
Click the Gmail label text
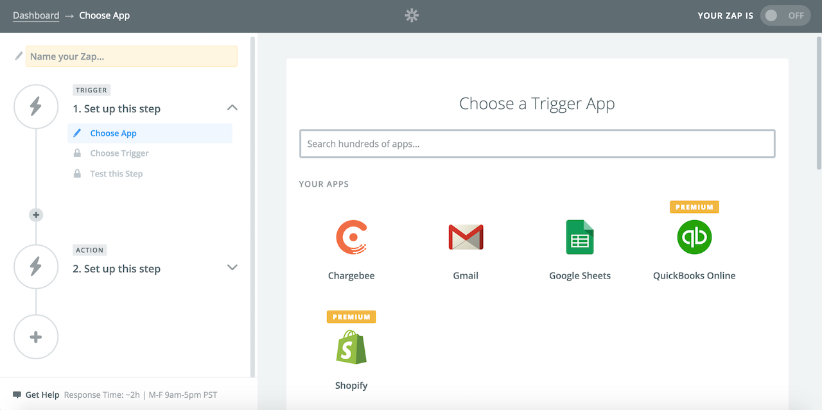(466, 276)
